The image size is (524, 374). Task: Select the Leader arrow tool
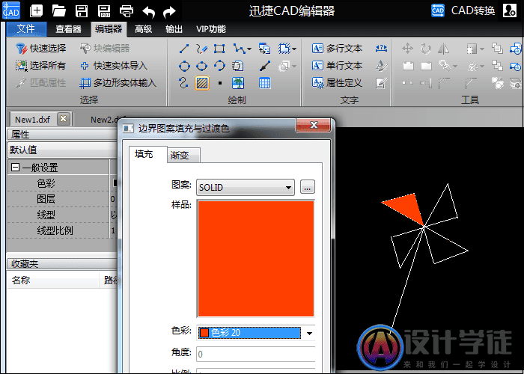coord(264,66)
